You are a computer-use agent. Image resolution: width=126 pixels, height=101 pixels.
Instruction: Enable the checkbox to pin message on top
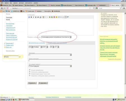tap(30, 75)
